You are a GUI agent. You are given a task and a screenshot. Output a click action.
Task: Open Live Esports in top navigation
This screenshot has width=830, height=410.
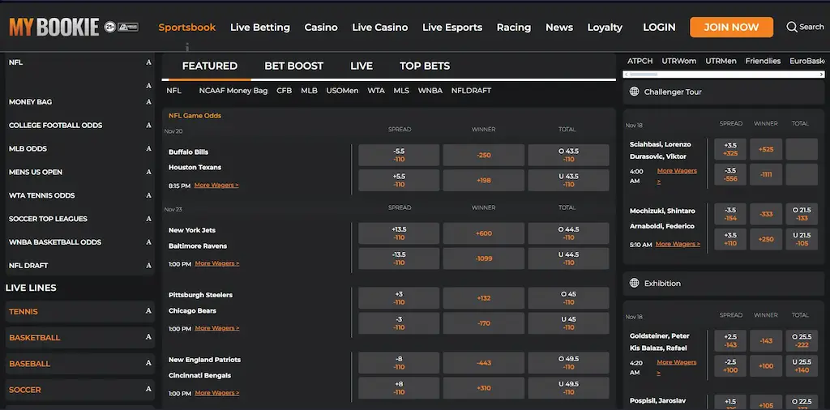click(452, 27)
